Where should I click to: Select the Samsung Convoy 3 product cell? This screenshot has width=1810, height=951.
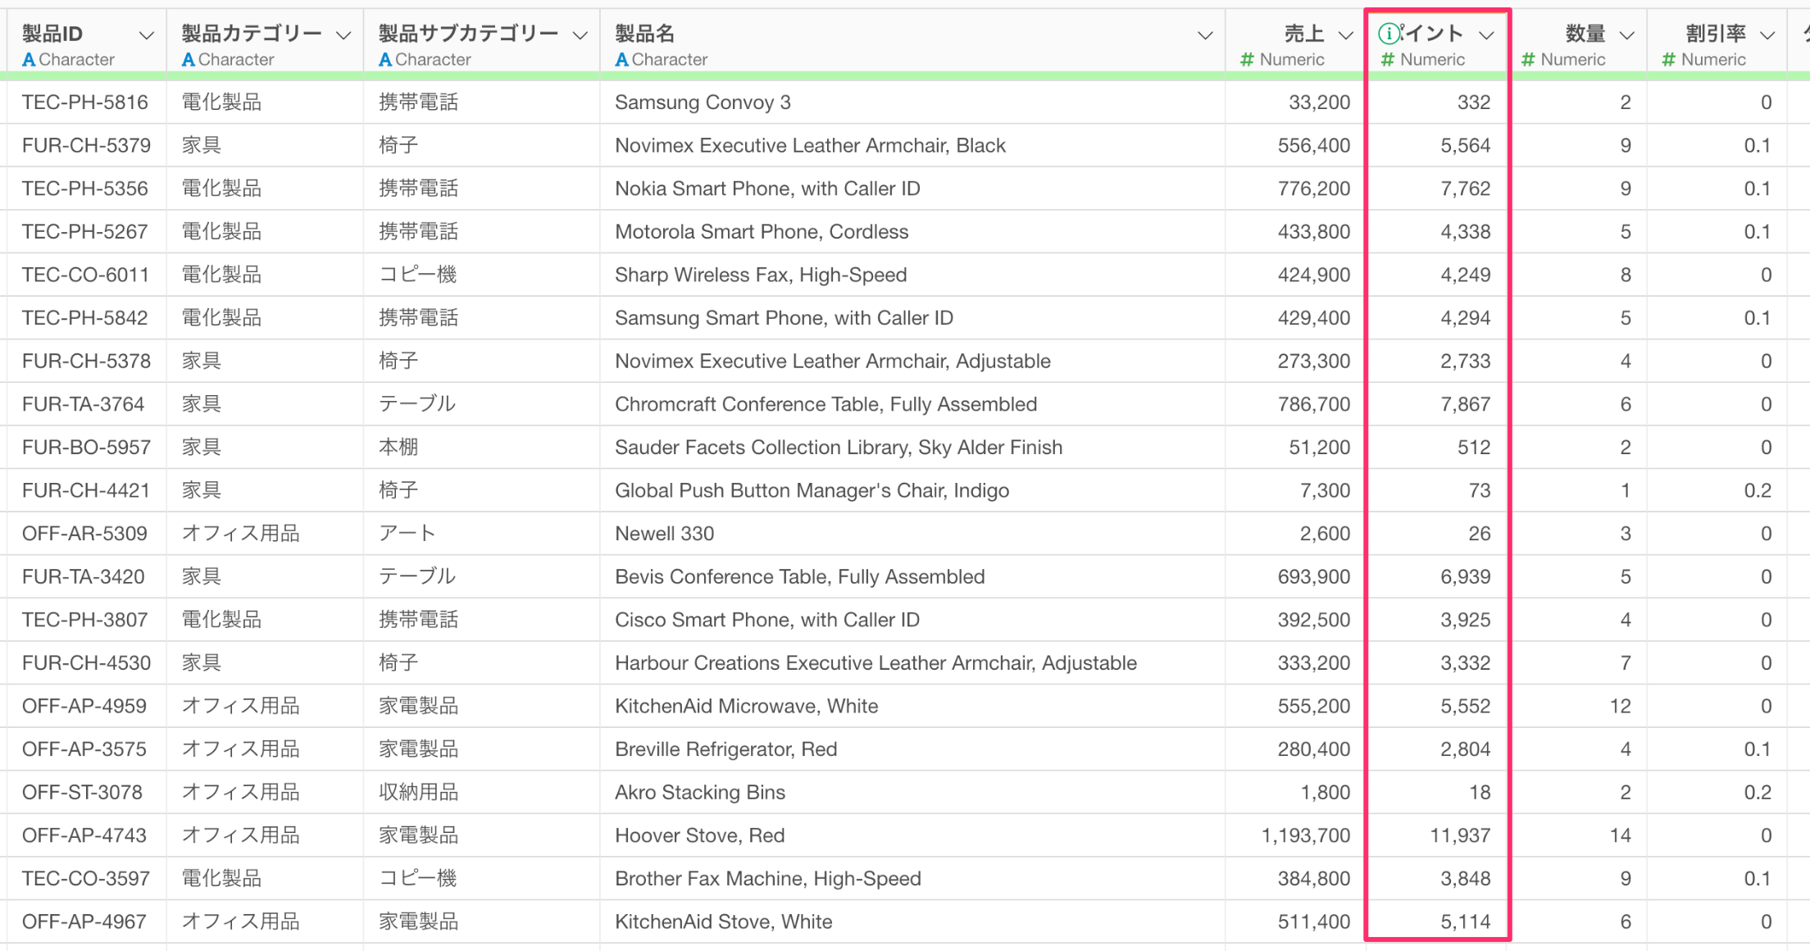pyautogui.click(x=703, y=102)
